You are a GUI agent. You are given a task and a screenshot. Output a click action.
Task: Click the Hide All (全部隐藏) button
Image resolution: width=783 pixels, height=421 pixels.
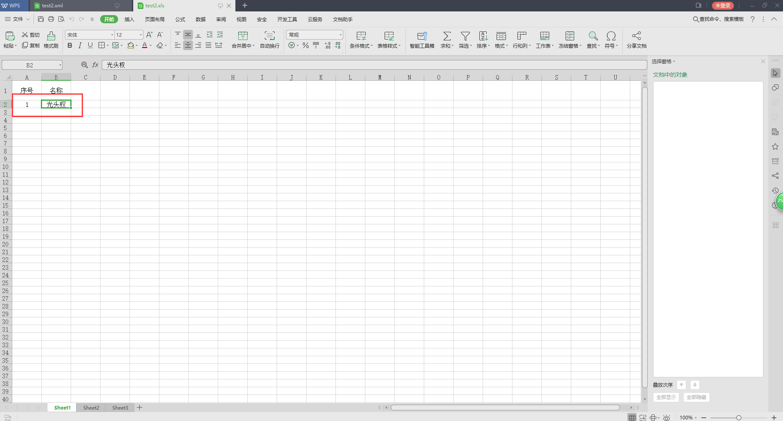(x=696, y=397)
